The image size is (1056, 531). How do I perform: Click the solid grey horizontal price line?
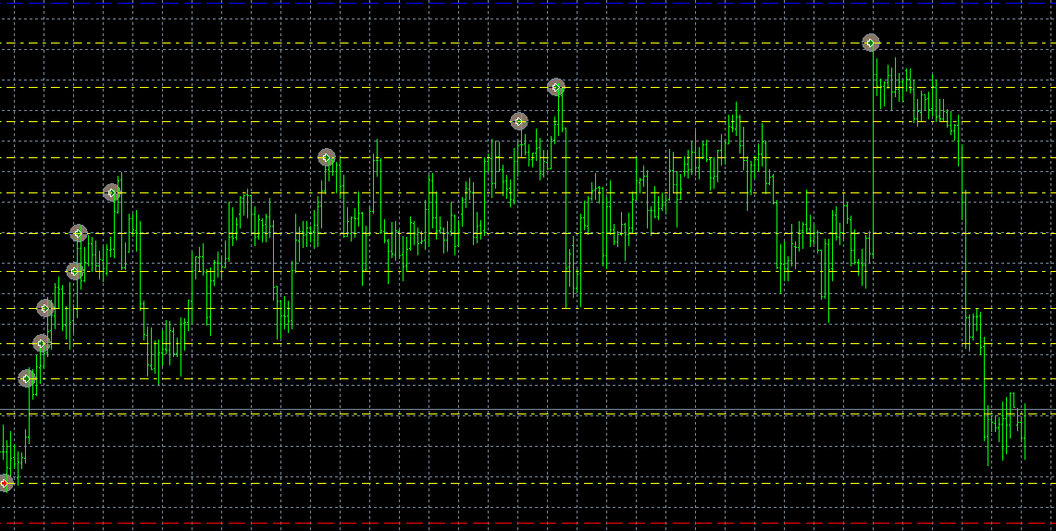click(x=528, y=409)
